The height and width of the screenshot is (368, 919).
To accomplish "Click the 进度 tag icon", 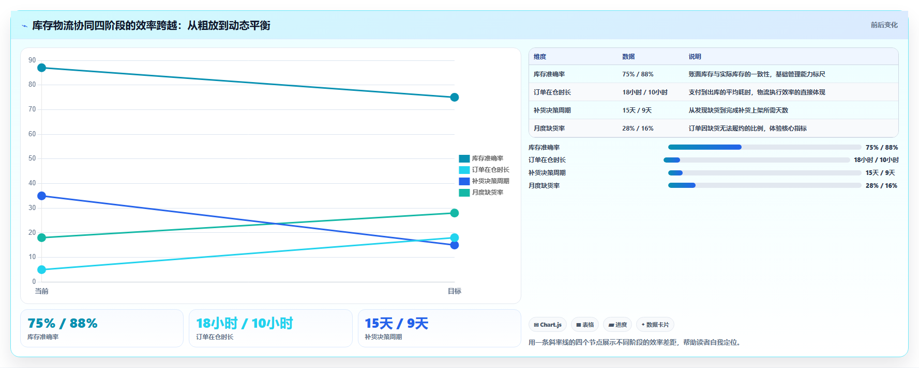I will click(611, 325).
